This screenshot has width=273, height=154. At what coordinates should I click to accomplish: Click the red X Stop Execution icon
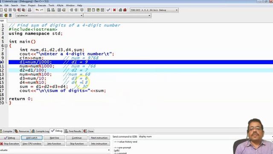pyautogui.click(x=114, y=10)
